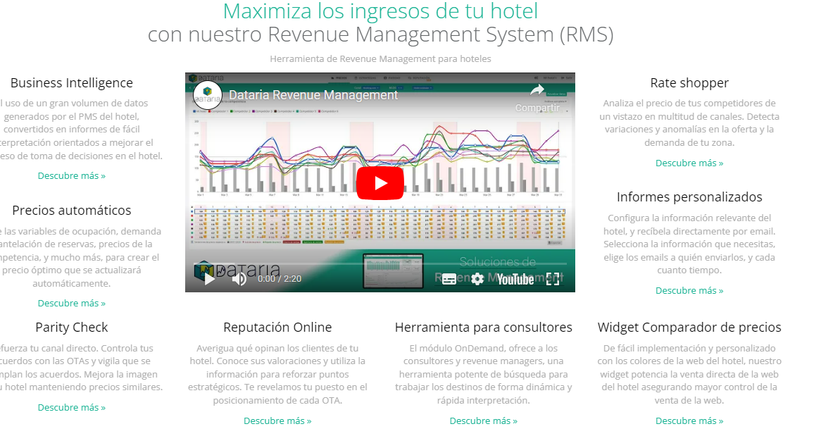This screenshot has height=436, width=821.
Task: Select the Widget Comparador de precios heading
Action: tap(689, 327)
